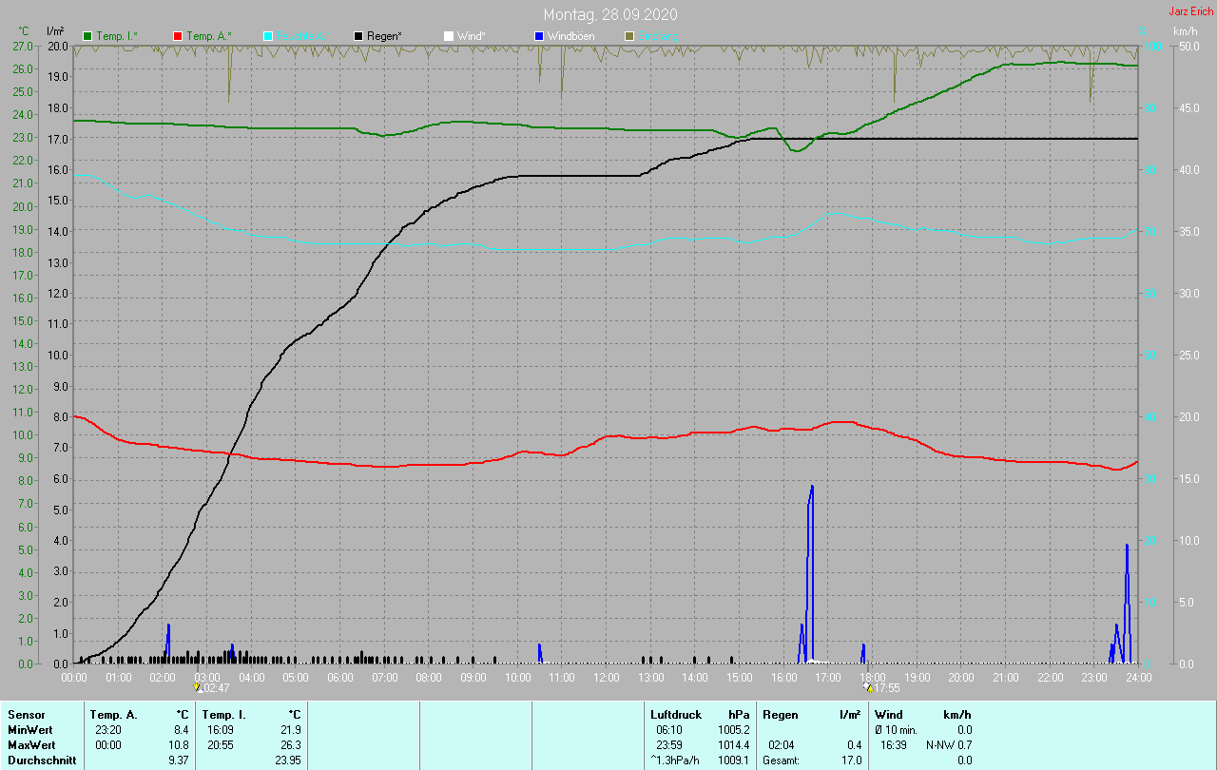Image resolution: width=1217 pixels, height=770 pixels.
Task: Click the '1014.4' maximum pressure value
Action: 733,745
